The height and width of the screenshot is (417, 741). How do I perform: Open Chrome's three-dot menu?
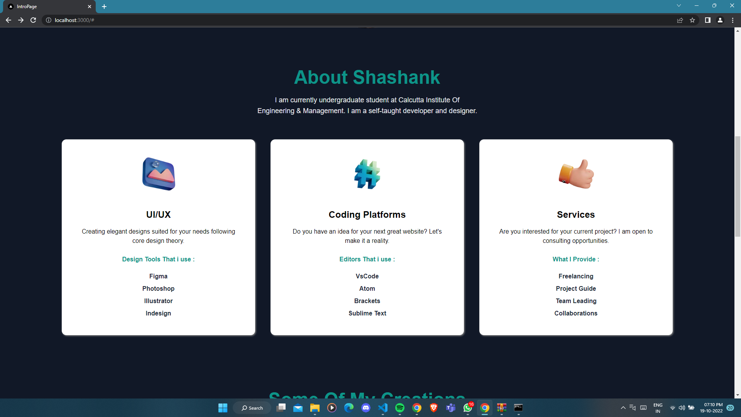point(733,20)
